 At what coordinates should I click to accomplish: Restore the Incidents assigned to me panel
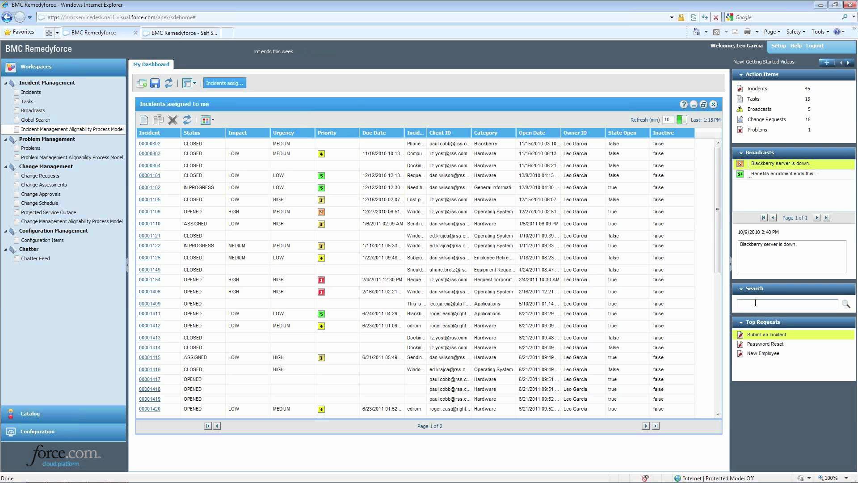(703, 104)
